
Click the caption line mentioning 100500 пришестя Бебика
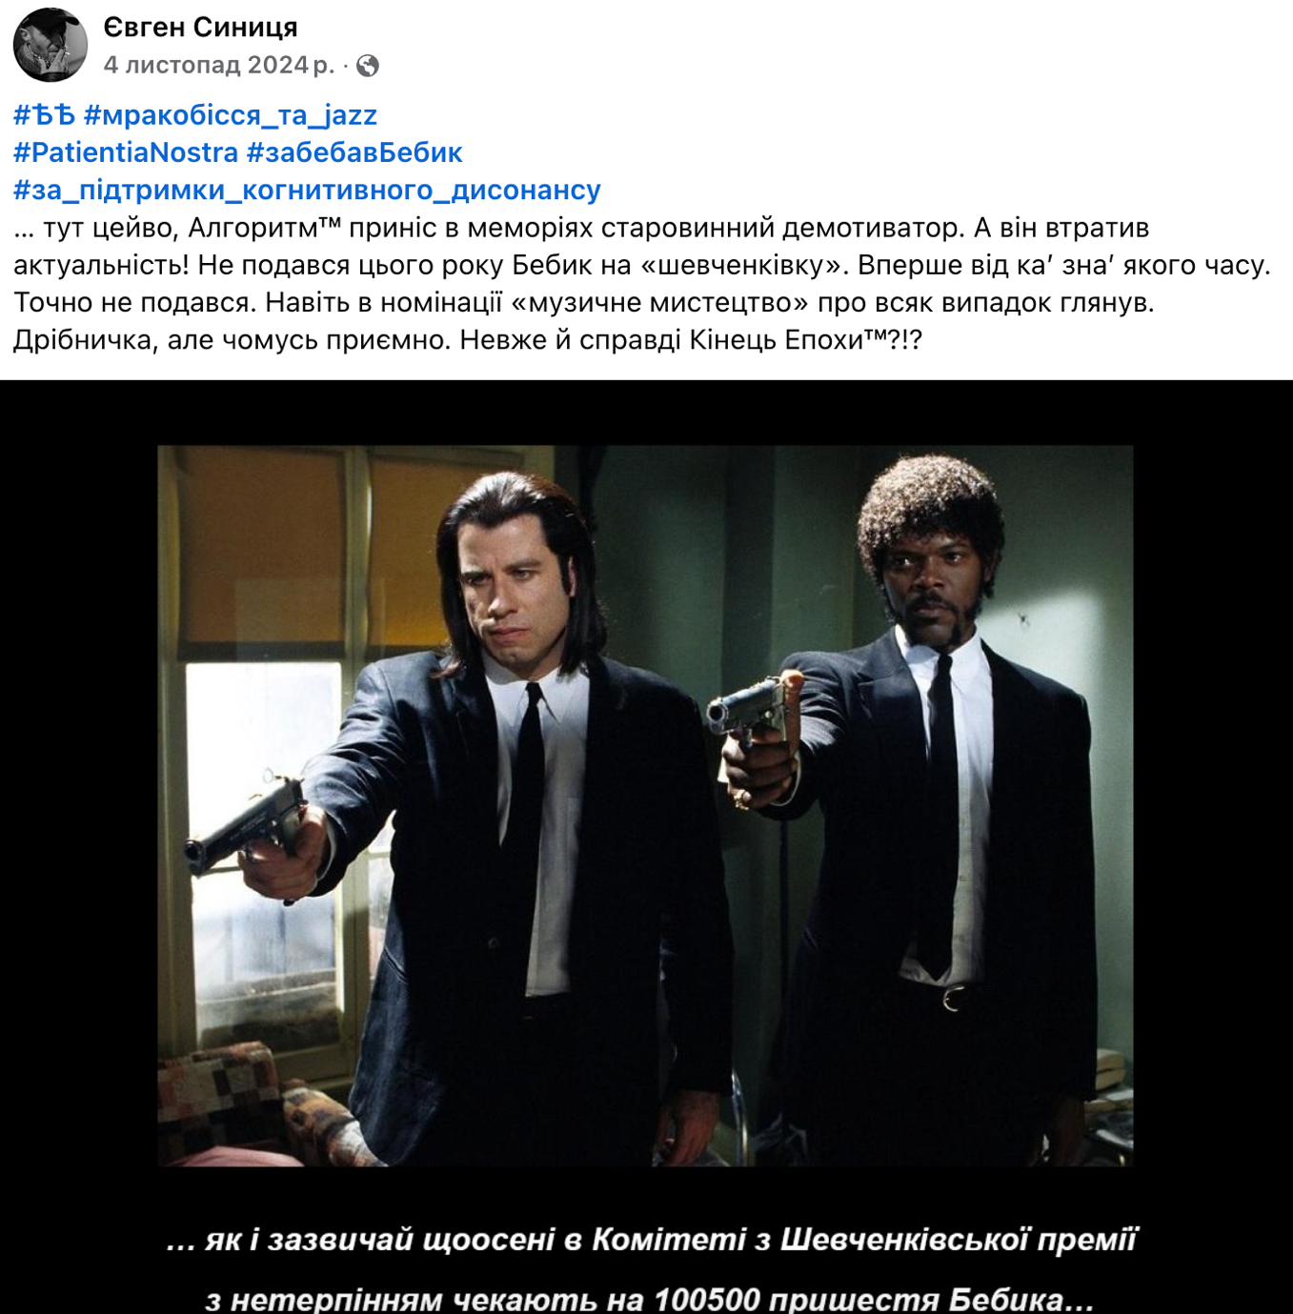pos(650,1299)
